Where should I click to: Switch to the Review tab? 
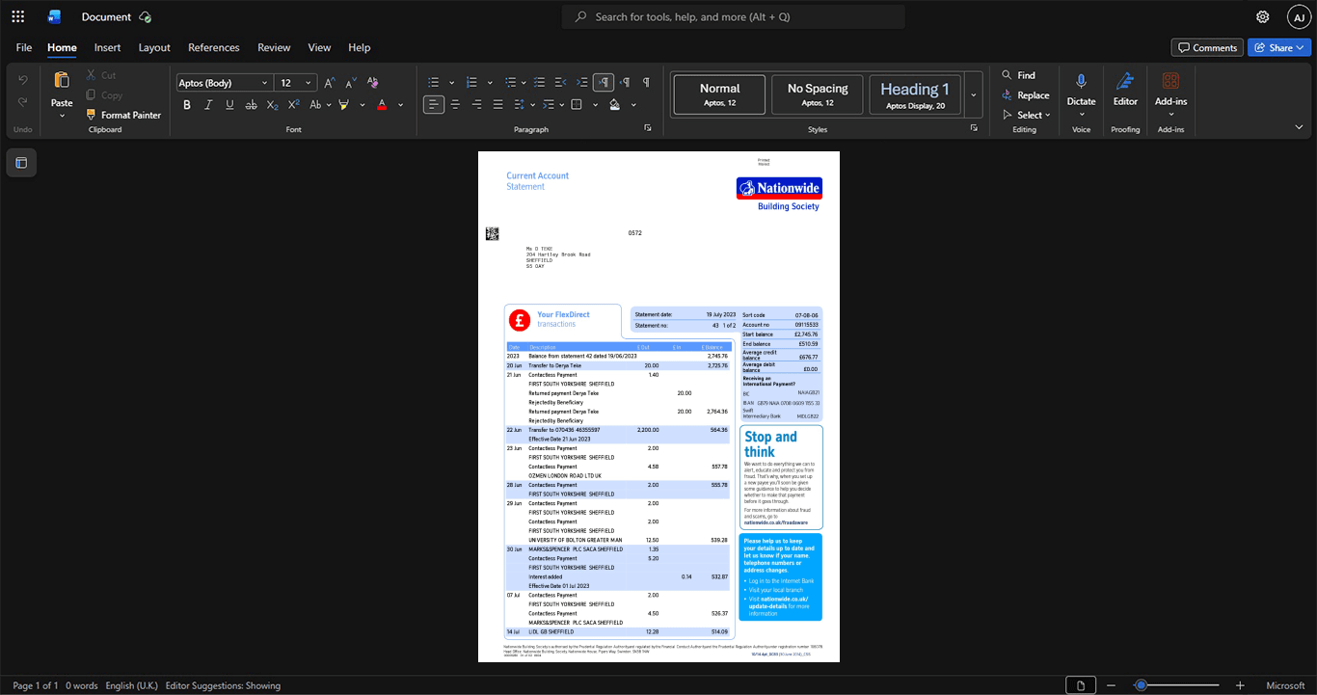[x=274, y=47]
